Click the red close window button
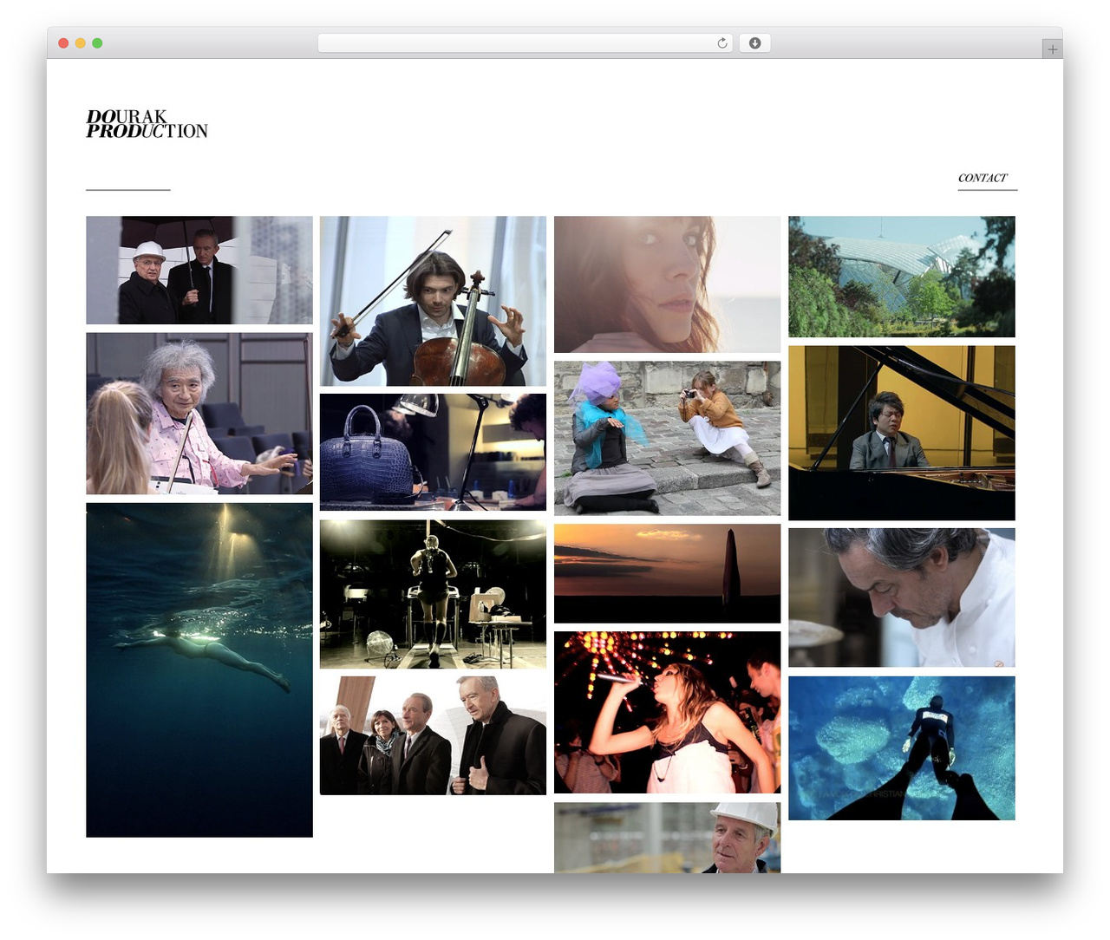 click(x=63, y=43)
